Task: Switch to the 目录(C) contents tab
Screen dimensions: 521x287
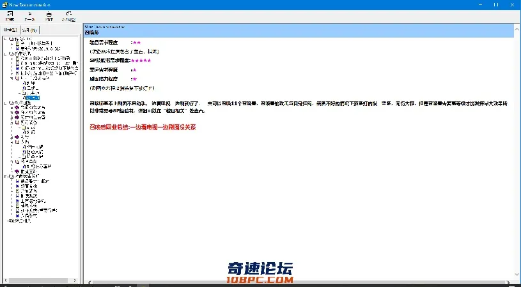Action: click(10, 30)
